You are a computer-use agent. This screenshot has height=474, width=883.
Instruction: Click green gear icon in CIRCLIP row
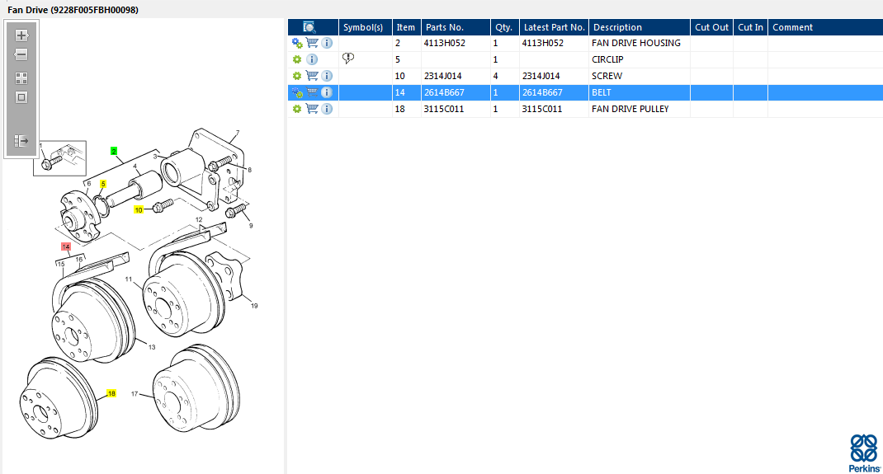click(297, 59)
